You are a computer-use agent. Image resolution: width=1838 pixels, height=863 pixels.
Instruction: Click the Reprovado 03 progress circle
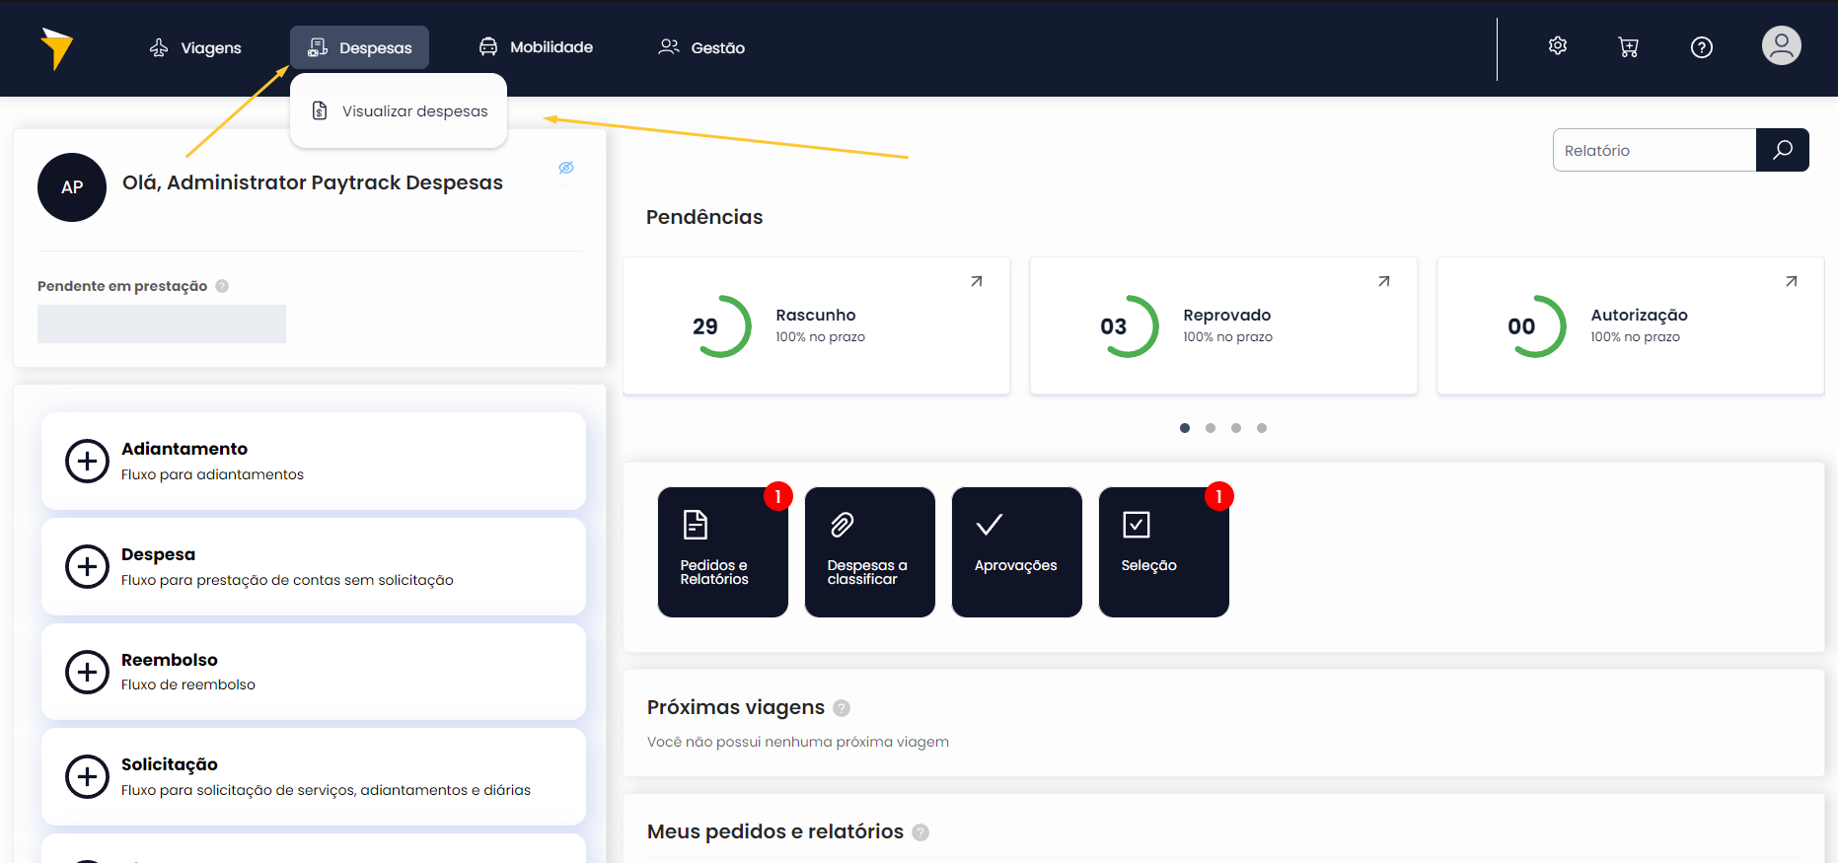tap(1127, 326)
